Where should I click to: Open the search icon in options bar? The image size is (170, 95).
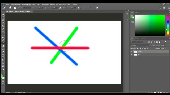160,8
